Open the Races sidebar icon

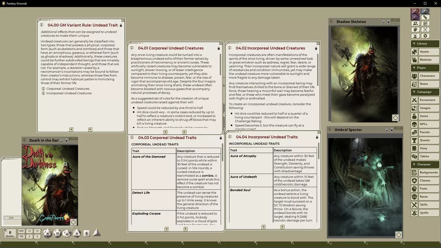click(414, 197)
